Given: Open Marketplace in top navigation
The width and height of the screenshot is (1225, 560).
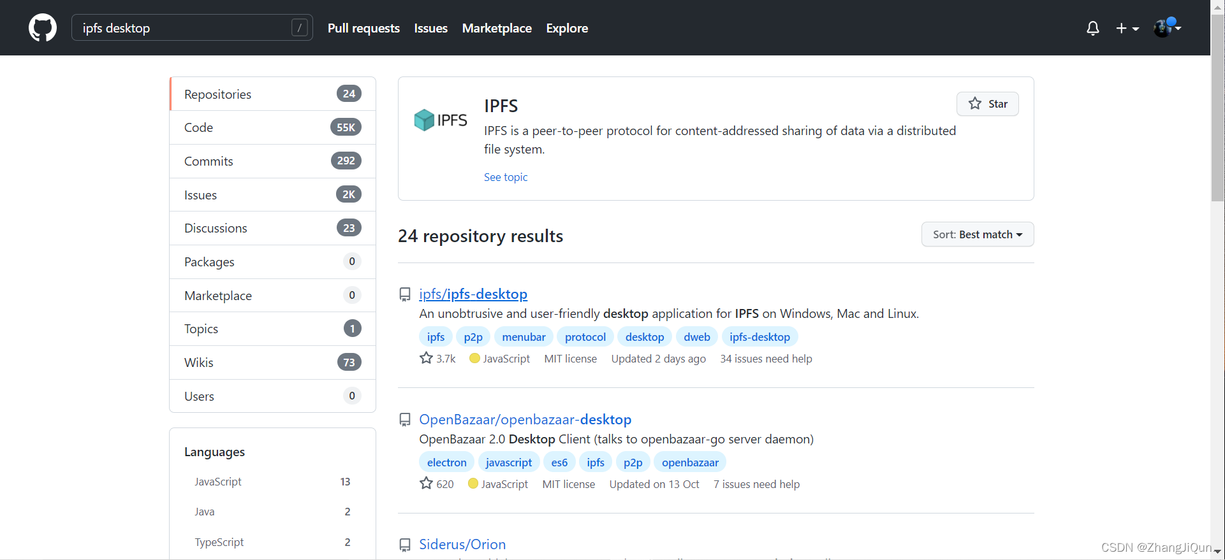Looking at the screenshot, I should click(x=497, y=28).
